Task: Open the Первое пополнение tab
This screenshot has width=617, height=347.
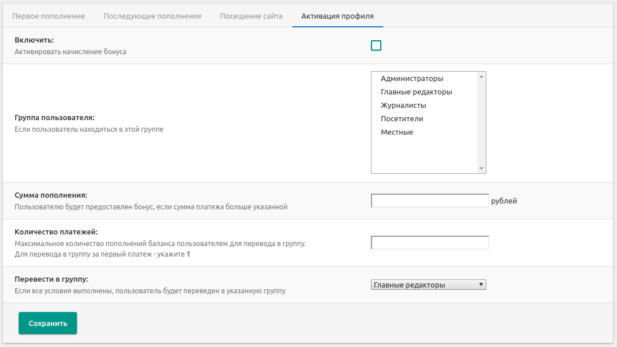Action: click(48, 16)
